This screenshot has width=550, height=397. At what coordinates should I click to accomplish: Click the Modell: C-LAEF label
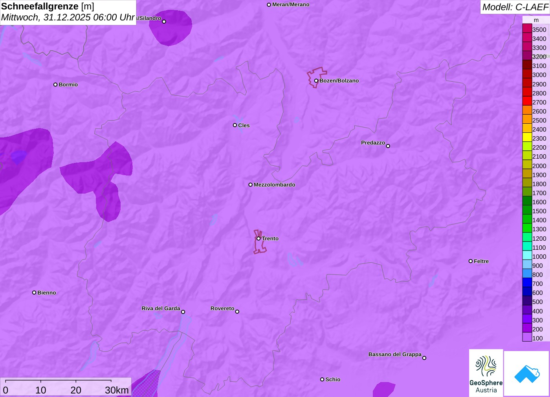[515, 7]
